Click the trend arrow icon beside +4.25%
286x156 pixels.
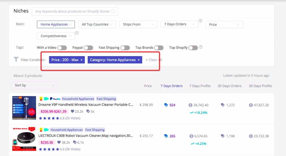click(192, 144)
